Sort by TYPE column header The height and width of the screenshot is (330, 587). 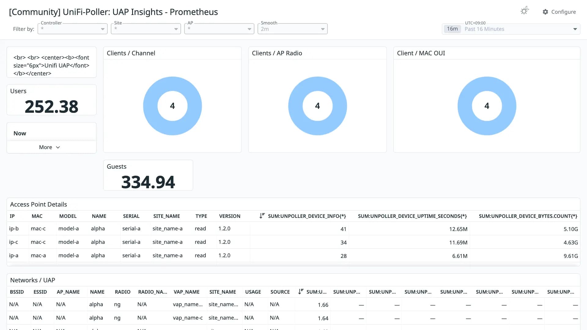click(201, 216)
